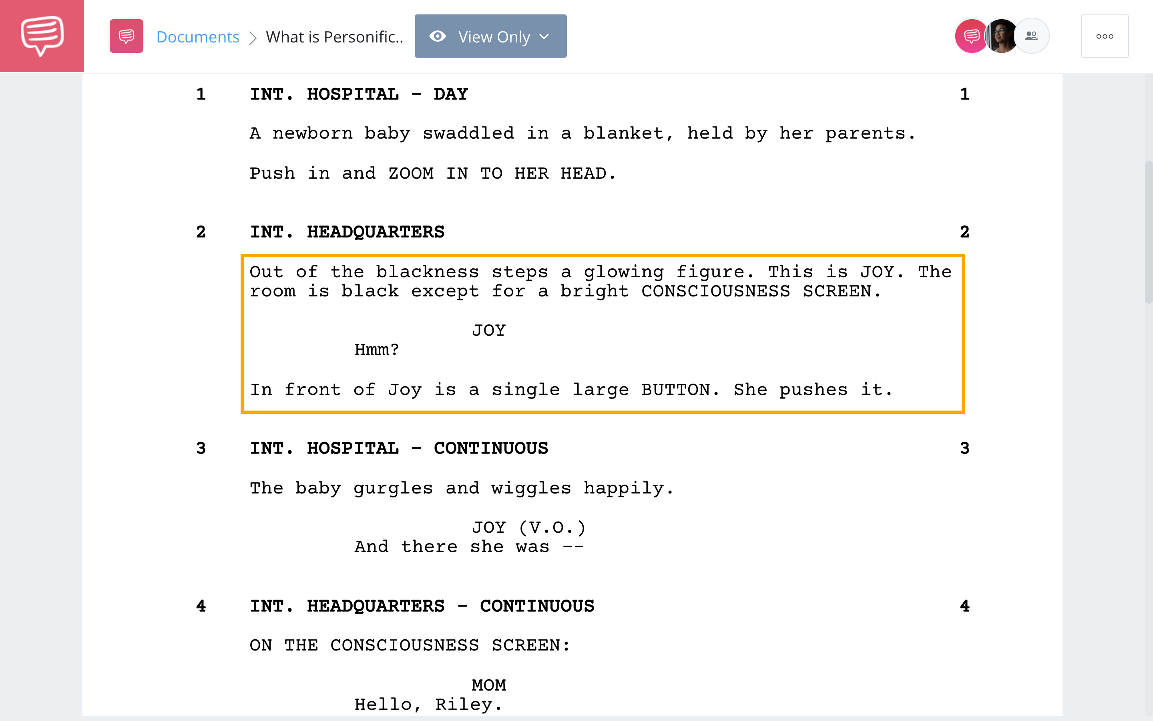Image resolution: width=1153 pixels, height=721 pixels.
Task: Enable view only mode toggle
Action: click(490, 36)
